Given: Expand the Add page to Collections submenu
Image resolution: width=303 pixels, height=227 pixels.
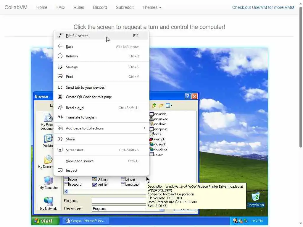Looking at the screenshot, I should pos(101,128).
